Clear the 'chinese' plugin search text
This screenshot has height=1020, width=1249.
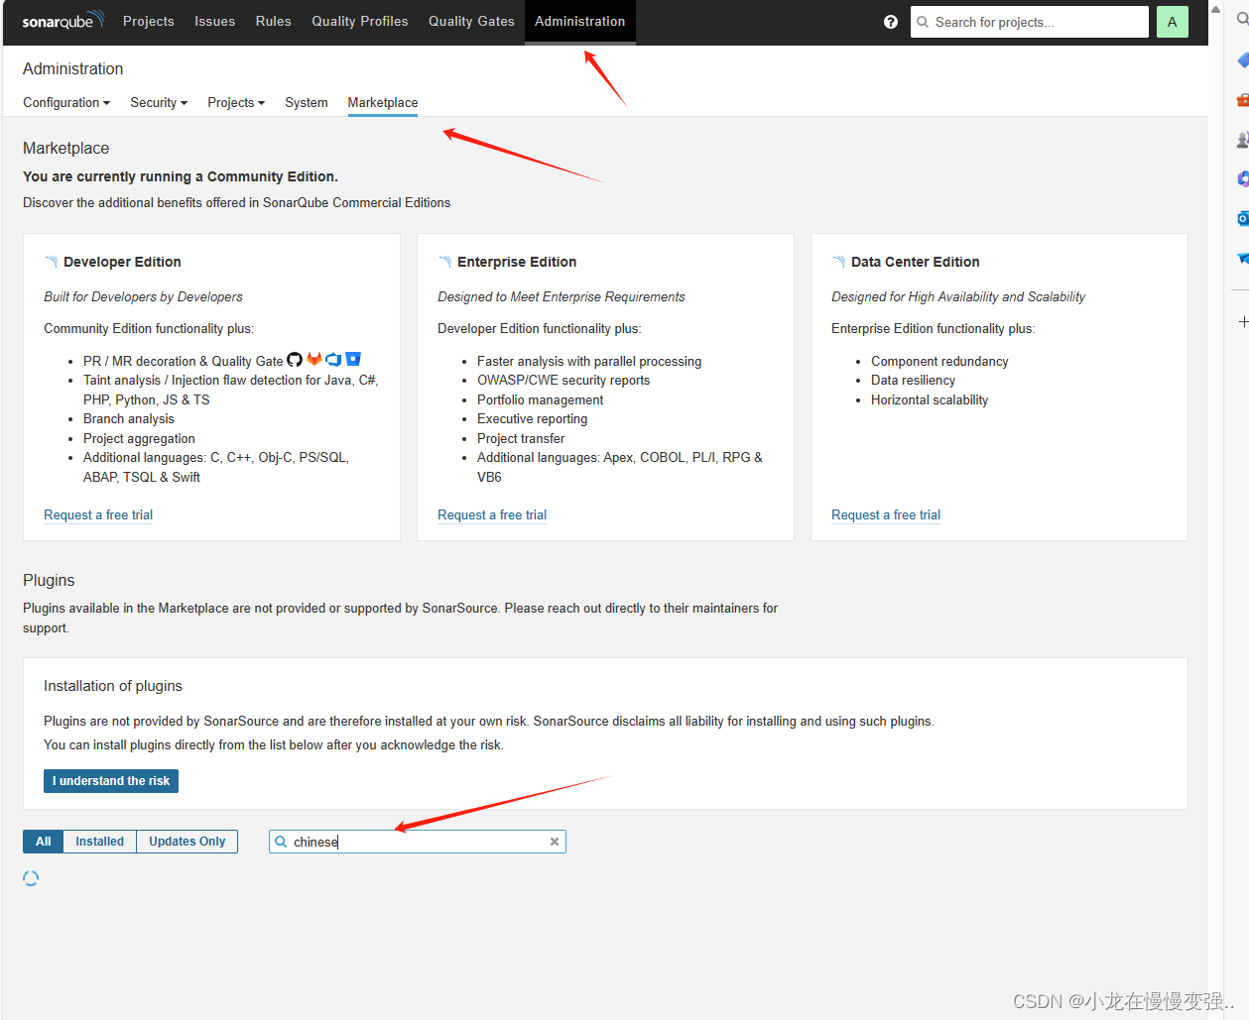(555, 842)
